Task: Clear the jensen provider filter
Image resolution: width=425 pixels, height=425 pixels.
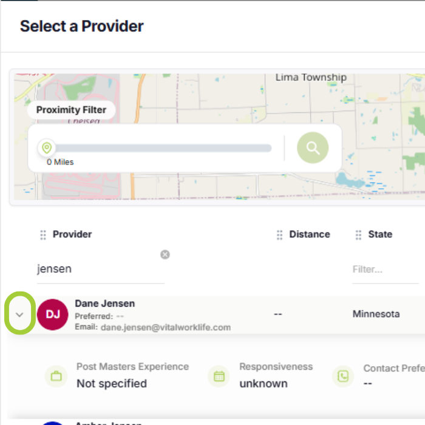Action: pos(165,254)
